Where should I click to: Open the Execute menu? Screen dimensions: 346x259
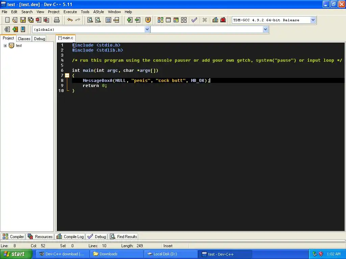click(x=70, y=12)
